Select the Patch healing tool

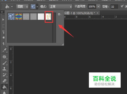(x=4, y=57)
